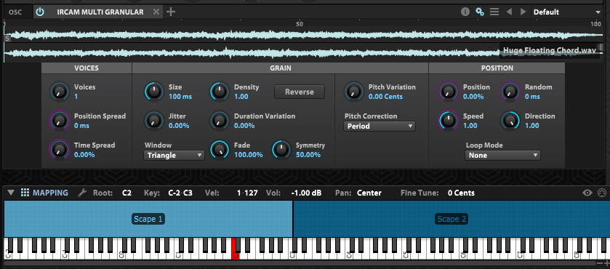Open the sample options dots icon
610x269 pixels.
point(601,48)
